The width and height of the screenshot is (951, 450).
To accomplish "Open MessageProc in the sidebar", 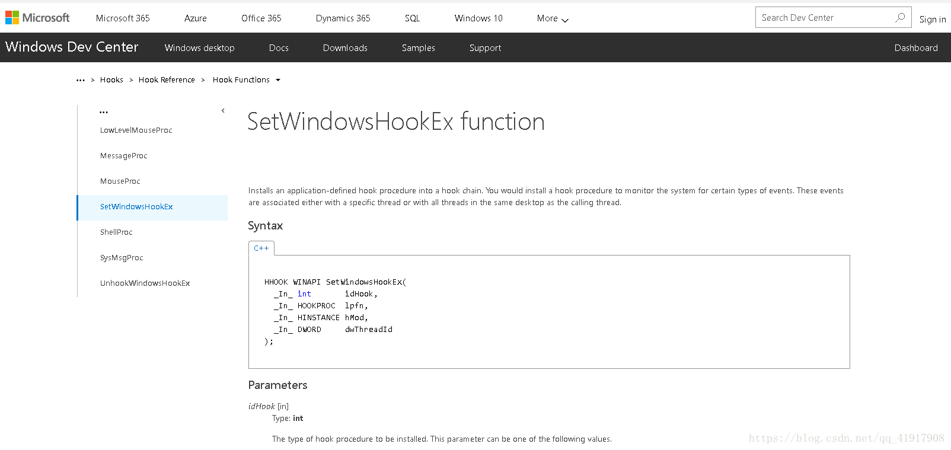I will point(124,156).
